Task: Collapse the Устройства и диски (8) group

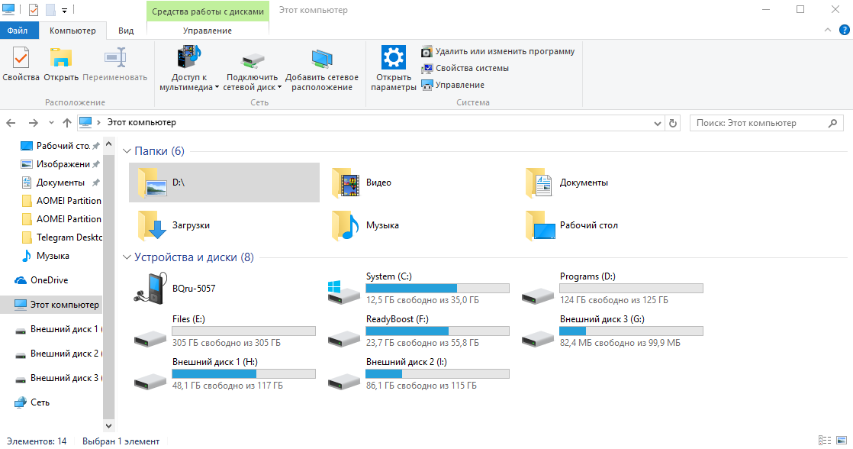Action: click(x=127, y=258)
